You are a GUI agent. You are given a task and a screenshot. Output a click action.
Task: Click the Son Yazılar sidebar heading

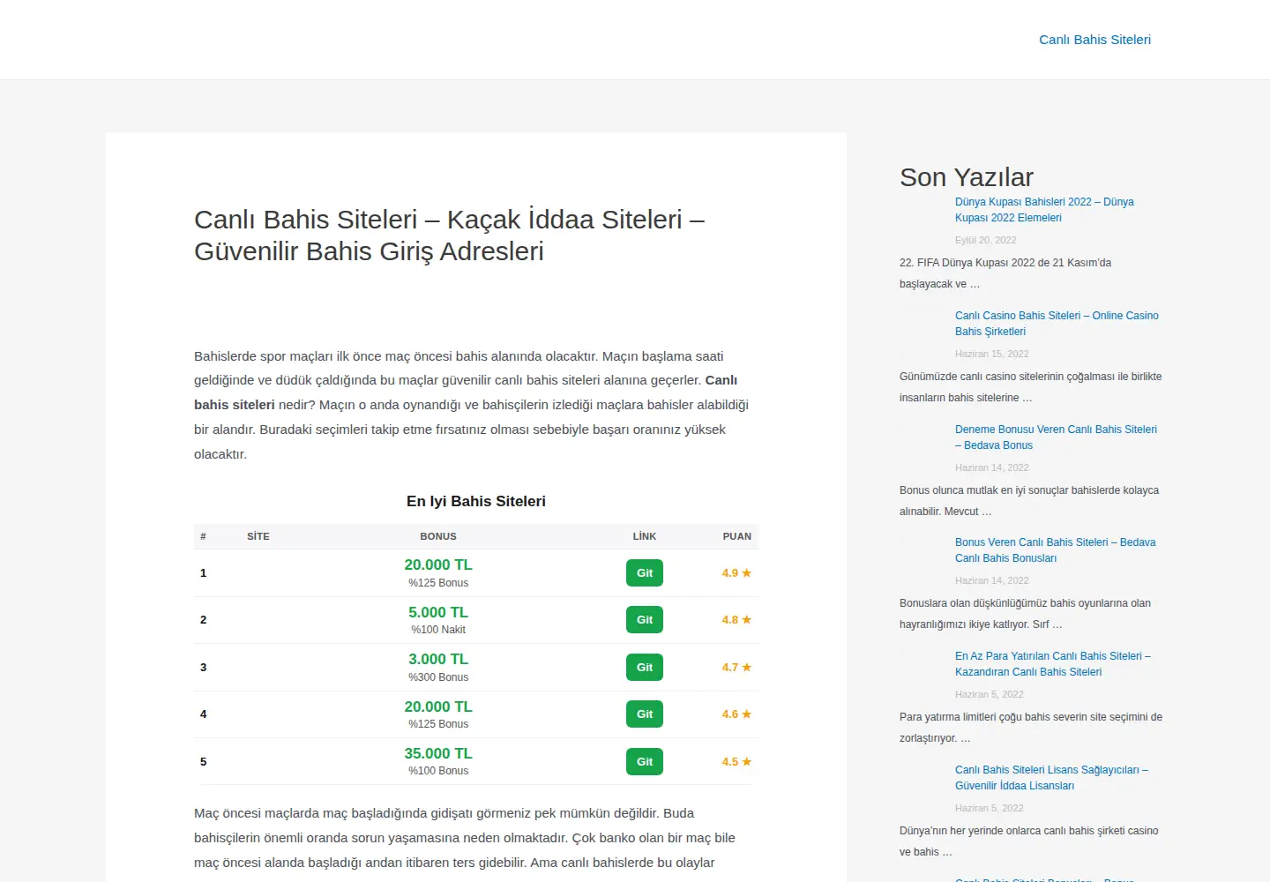pos(967,177)
